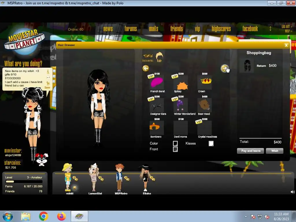Open the forums menu
This screenshot has width=296, height=222.
(131, 29)
